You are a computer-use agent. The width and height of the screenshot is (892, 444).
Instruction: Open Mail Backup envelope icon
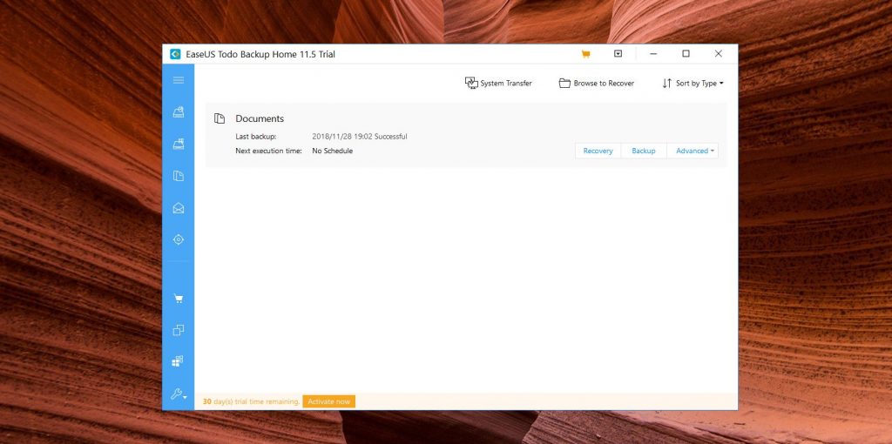coord(179,208)
